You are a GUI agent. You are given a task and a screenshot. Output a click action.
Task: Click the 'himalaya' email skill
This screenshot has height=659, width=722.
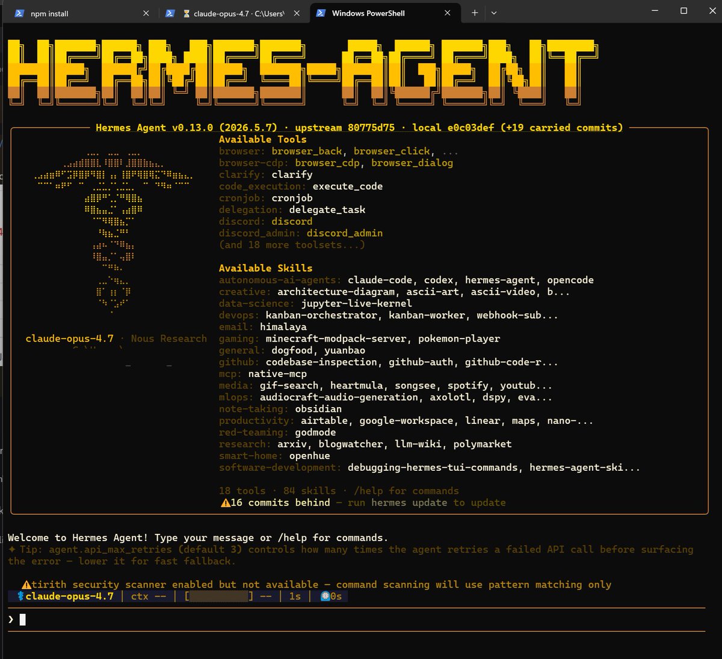pos(283,327)
